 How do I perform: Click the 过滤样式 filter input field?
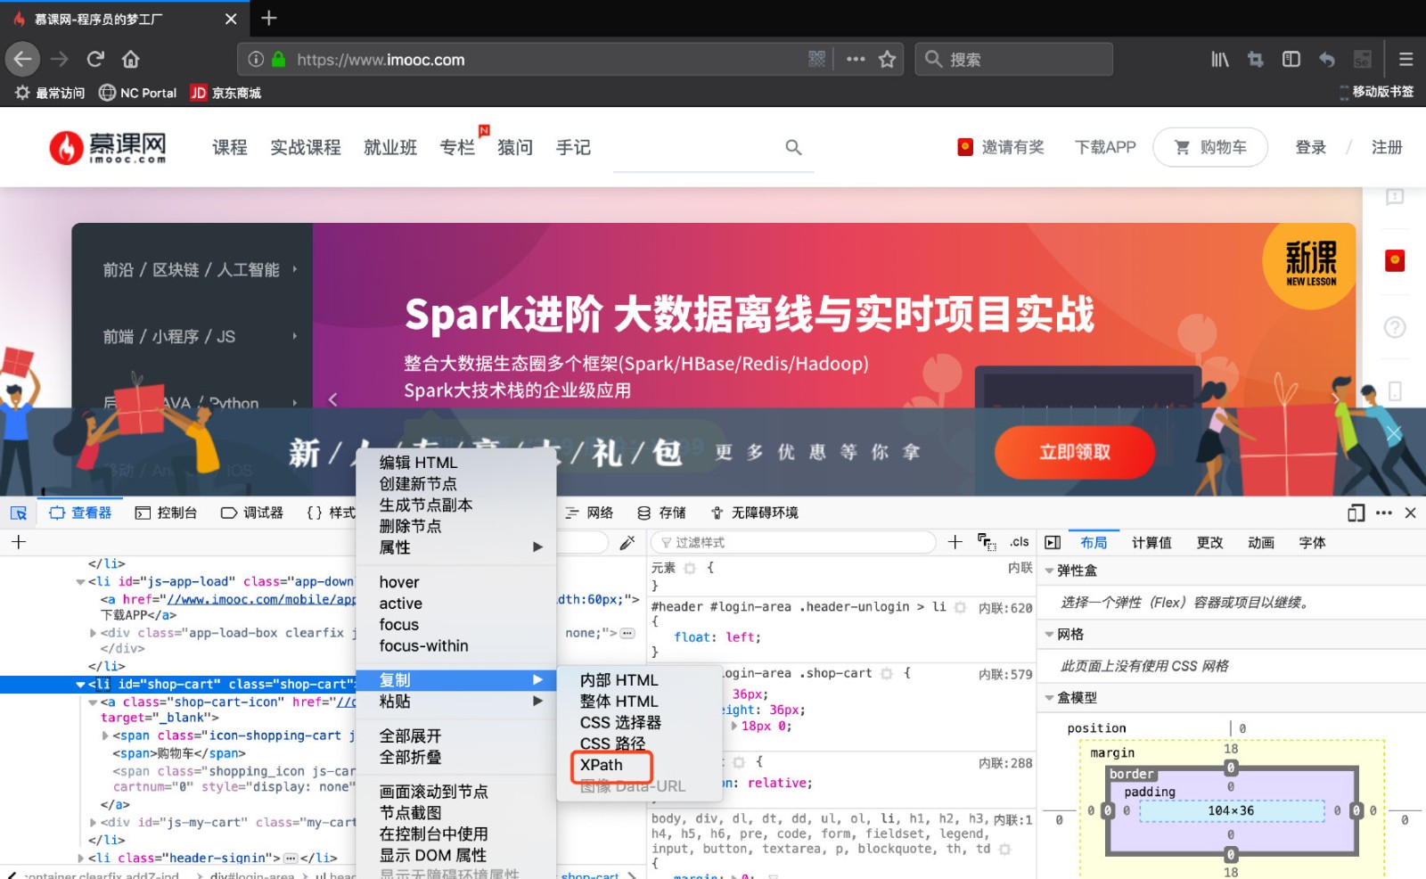(791, 541)
